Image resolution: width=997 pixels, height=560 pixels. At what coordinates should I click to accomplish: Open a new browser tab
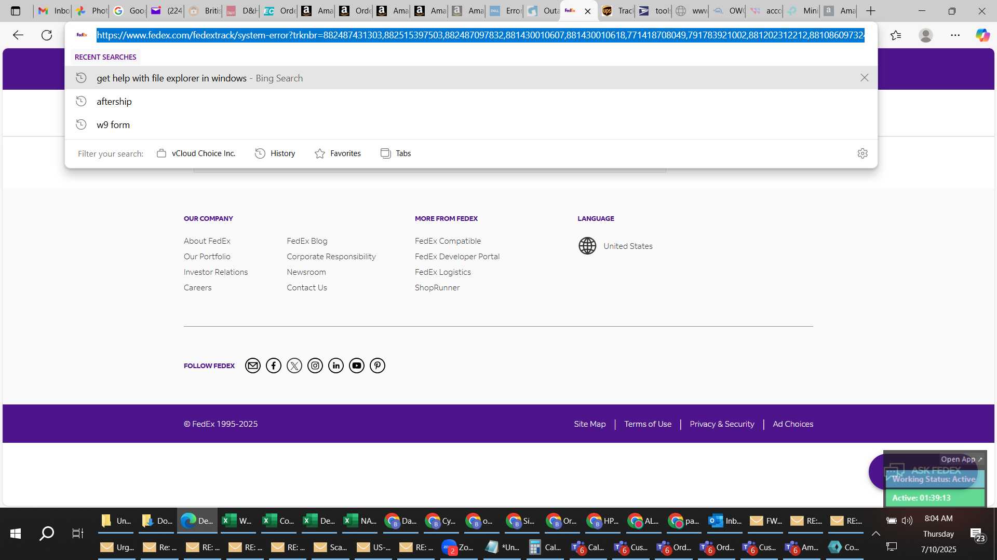(871, 11)
